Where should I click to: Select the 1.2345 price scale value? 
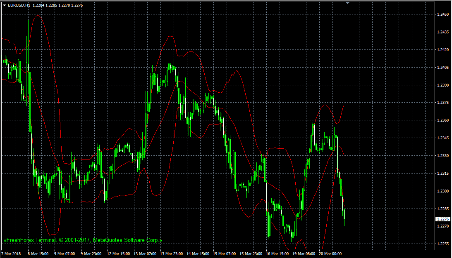[443, 138]
